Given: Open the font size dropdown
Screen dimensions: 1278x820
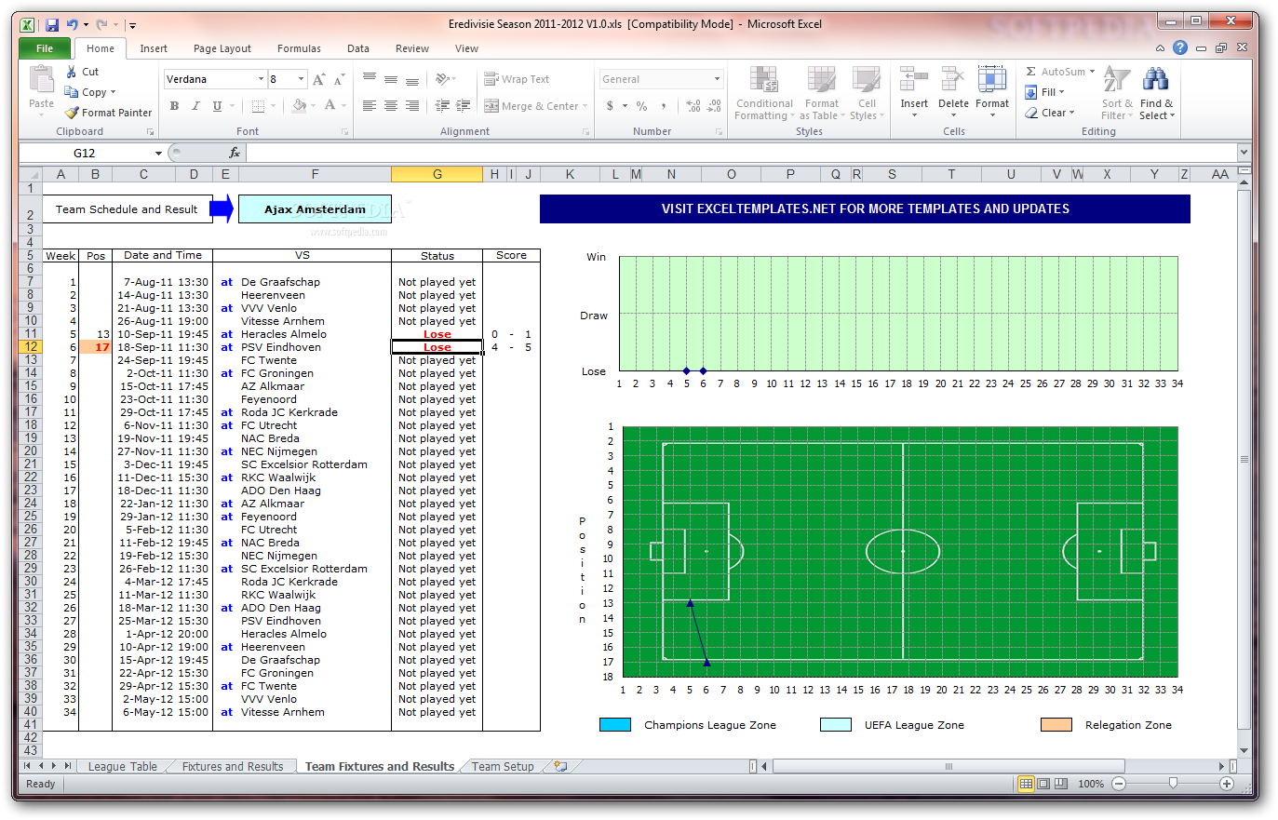Looking at the screenshot, I should point(301,79).
